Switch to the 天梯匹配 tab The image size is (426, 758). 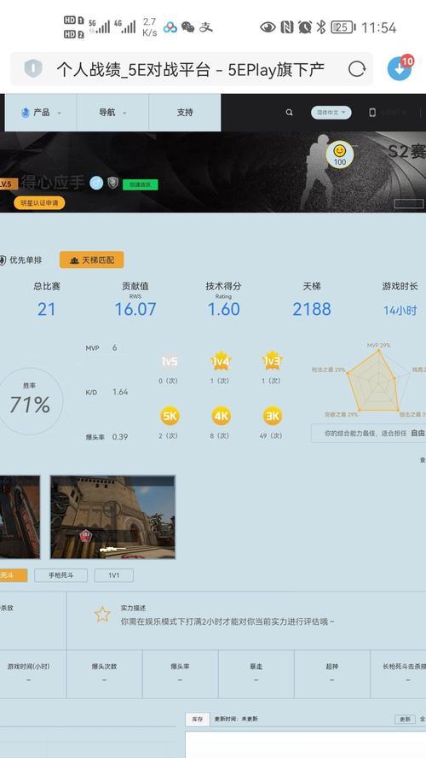click(92, 260)
